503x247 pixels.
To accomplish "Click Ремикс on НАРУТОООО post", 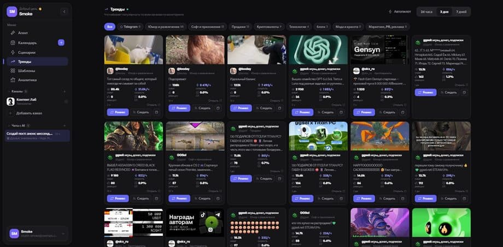I will [364, 198].
